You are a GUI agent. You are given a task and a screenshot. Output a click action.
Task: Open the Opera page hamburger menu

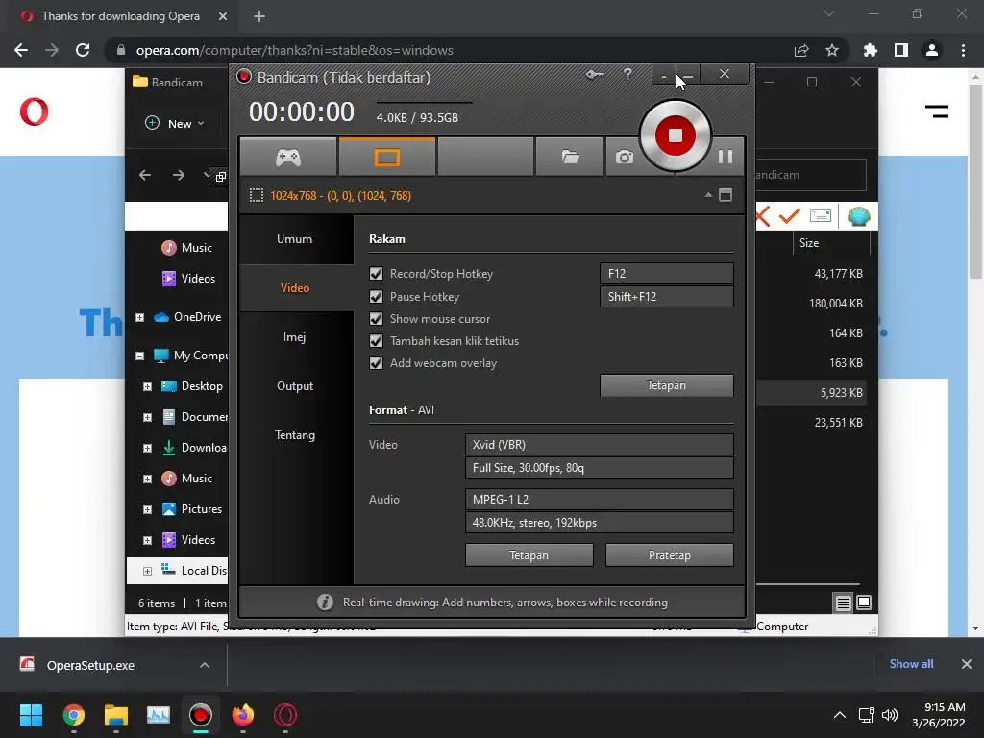[937, 111]
